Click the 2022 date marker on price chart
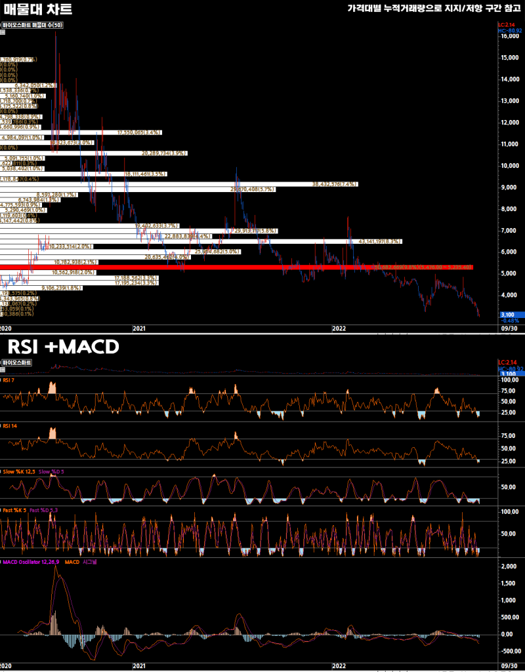This screenshot has width=525, height=672. pyautogui.click(x=339, y=329)
